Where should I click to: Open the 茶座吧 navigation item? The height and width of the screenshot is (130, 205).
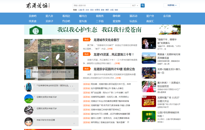pyautogui.click(x=33, y=16)
